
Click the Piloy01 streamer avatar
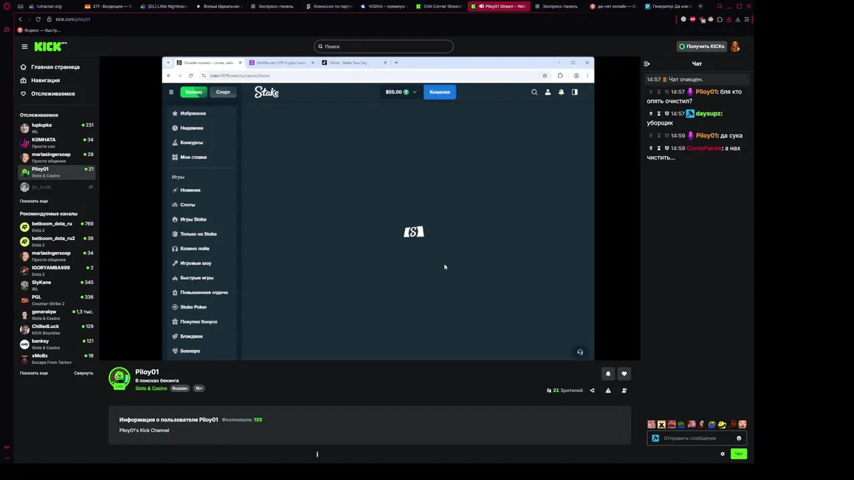pos(119,378)
